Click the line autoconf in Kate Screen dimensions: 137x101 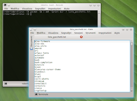pos(39,55)
